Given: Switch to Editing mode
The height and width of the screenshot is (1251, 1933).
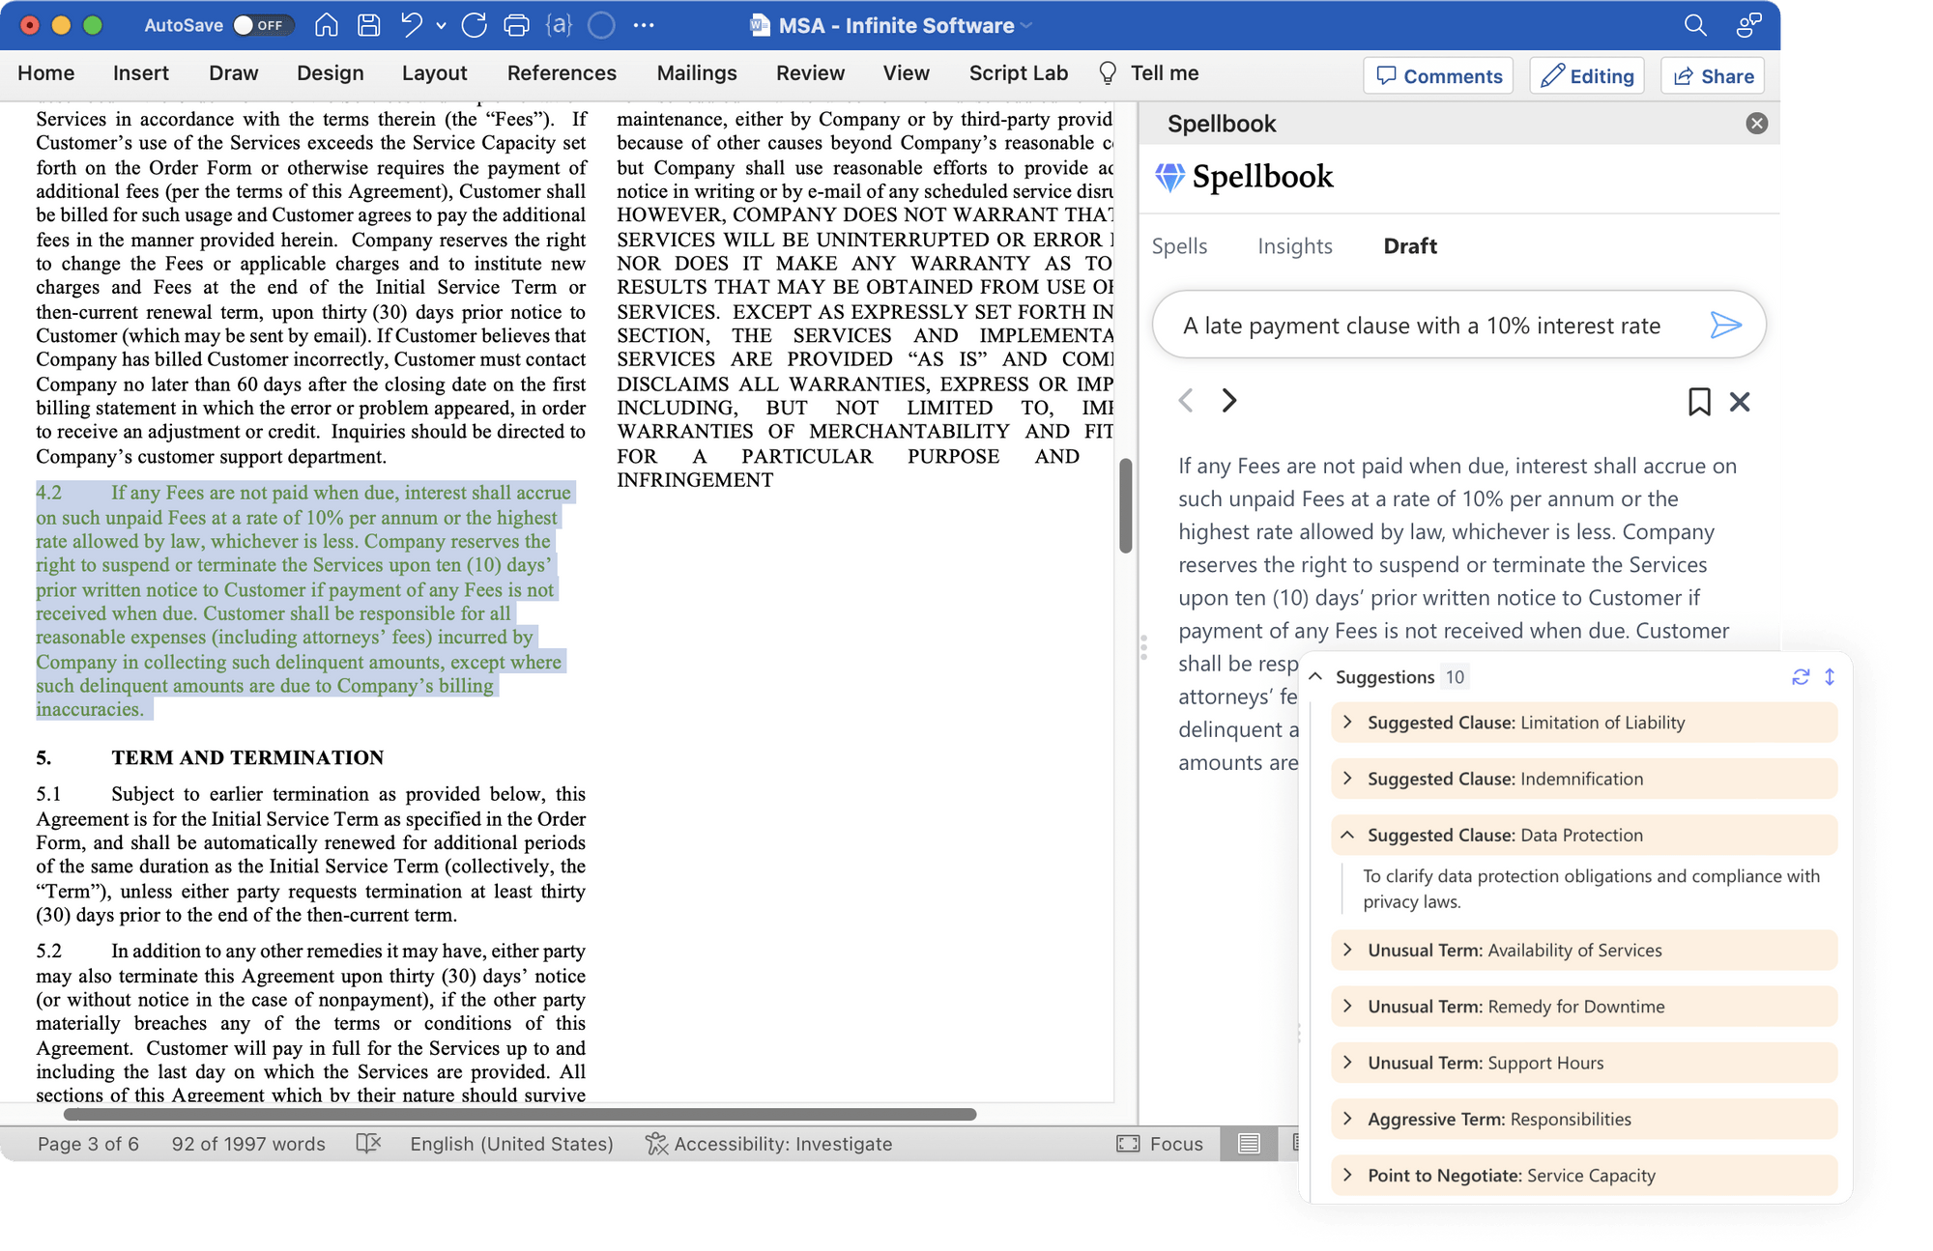Looking at the screenshot, I should tap(1585, 74).
